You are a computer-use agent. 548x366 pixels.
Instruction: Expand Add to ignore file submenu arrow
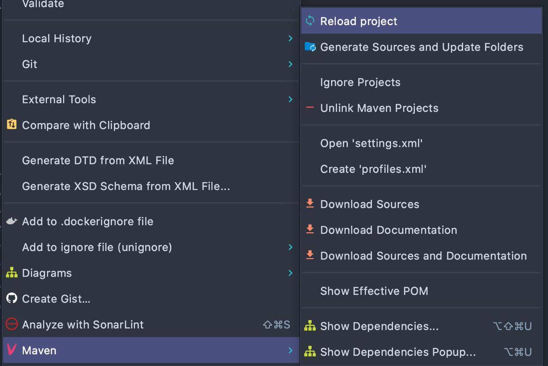tap(290, 247)
